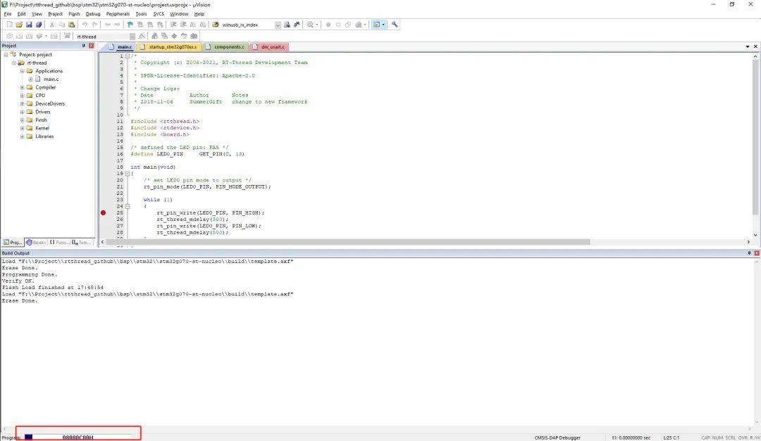This screenshot has width=761, height=441.
Task: Open Options for Target magic wand icon
Action: (142, 37)
